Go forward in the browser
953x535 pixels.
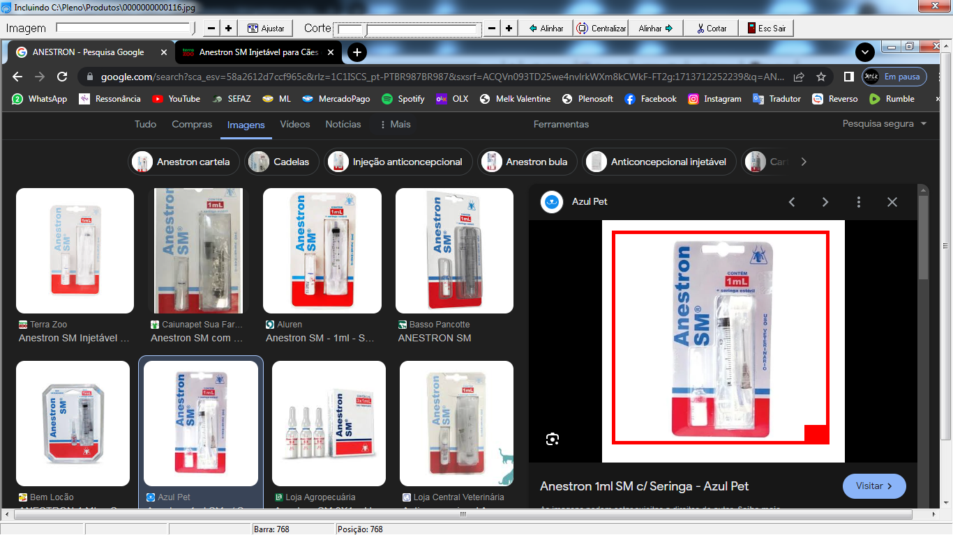(x=40, y=77)
